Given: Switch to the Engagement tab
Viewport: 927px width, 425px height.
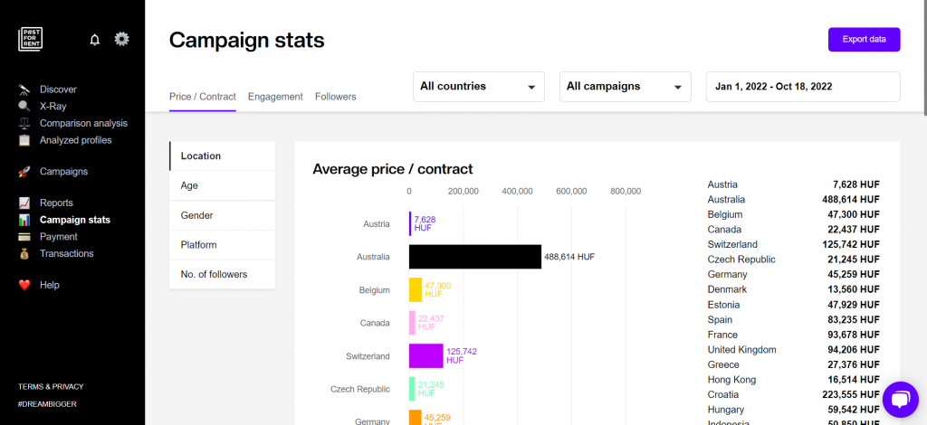Looking at the screenshot, I should (275, 97).
